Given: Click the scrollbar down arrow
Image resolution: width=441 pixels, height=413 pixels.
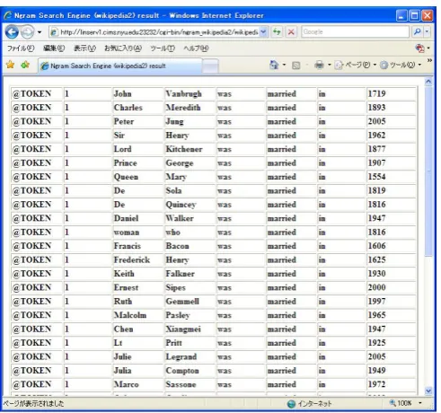Looking at the screenshot, I should [x=428, y=391].
